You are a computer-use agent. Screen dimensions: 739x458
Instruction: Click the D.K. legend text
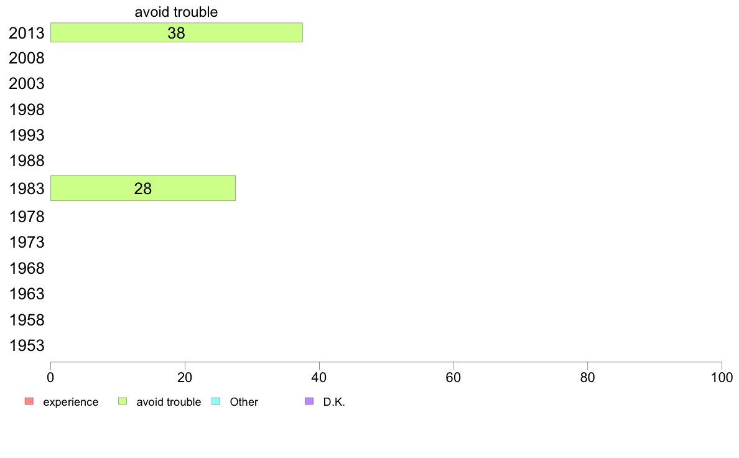[334, 402]
